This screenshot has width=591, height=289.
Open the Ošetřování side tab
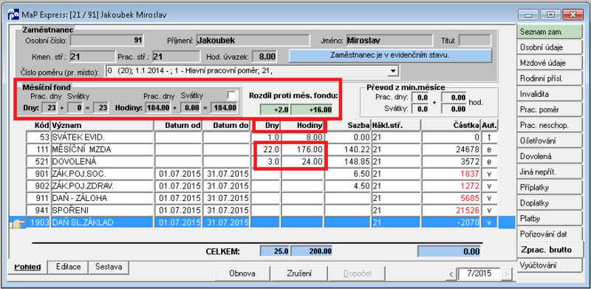549,140
